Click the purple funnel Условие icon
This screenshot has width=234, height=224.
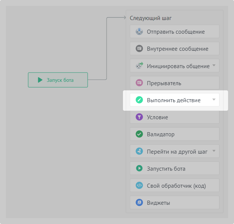[139, 117]
